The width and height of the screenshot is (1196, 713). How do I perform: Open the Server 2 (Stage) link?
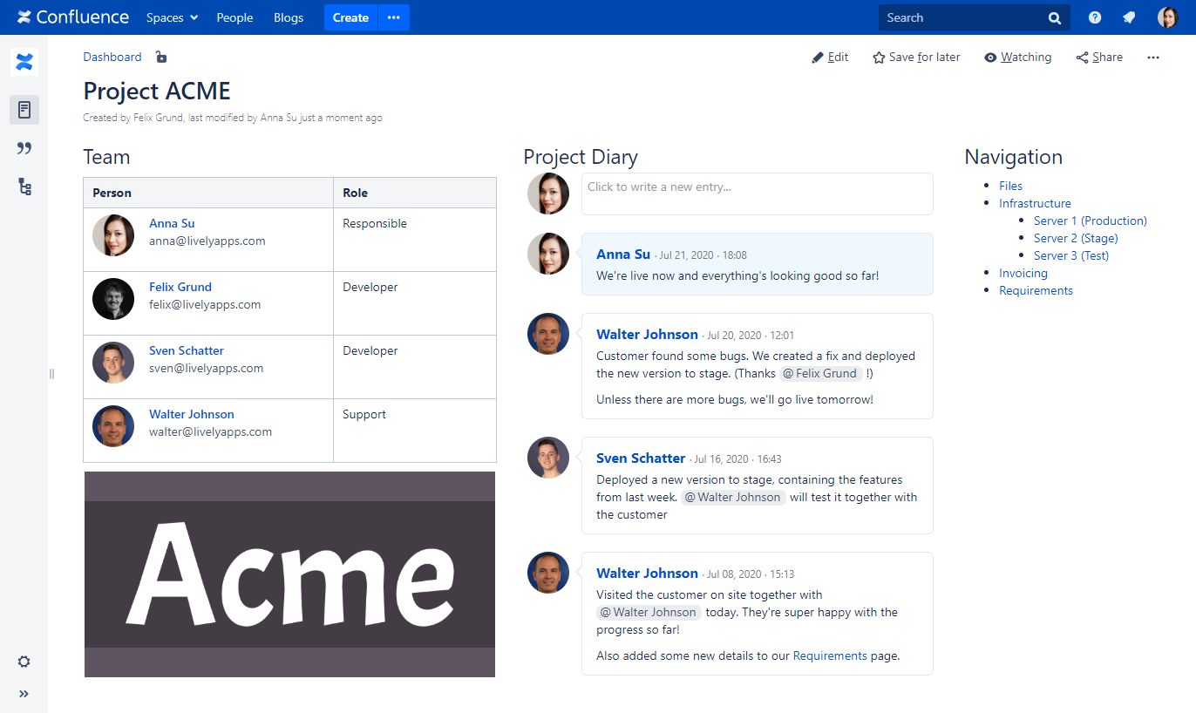tap(1076, 238)
